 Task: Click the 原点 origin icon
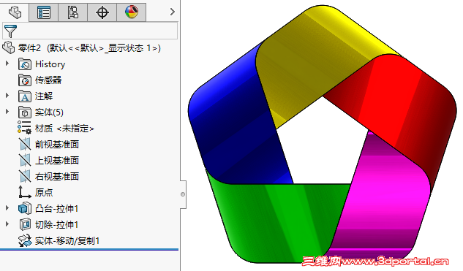(x=25, y=192)
